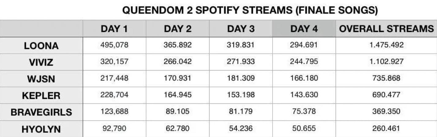The height and width of the screenshot is (137, 437).
Task: Select the highlighted DAY 4 header cell
Action: [304, 29]
